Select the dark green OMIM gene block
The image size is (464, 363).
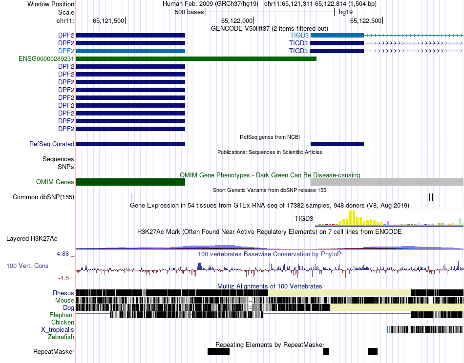point(130,182)
